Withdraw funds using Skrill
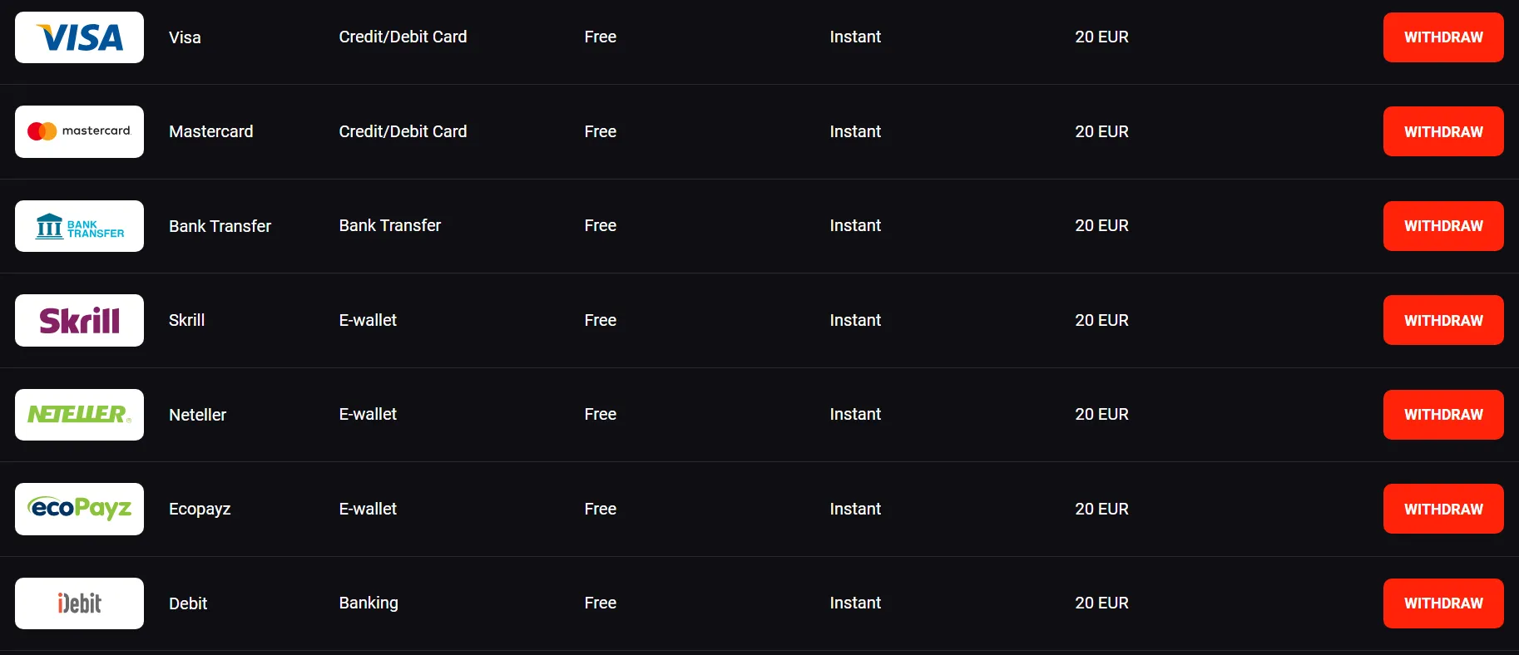 1442,320
